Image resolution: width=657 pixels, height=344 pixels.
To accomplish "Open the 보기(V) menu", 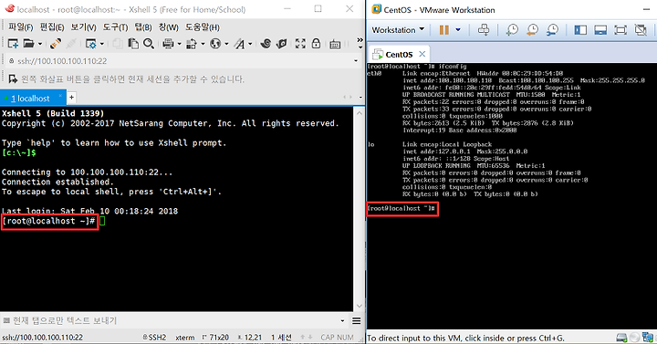I will point(83,27).
